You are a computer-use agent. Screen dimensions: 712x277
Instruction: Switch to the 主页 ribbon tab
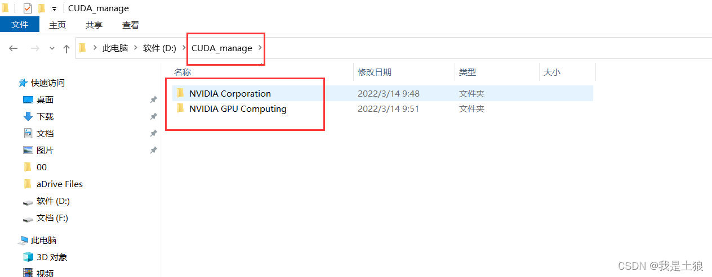point(57,25)
